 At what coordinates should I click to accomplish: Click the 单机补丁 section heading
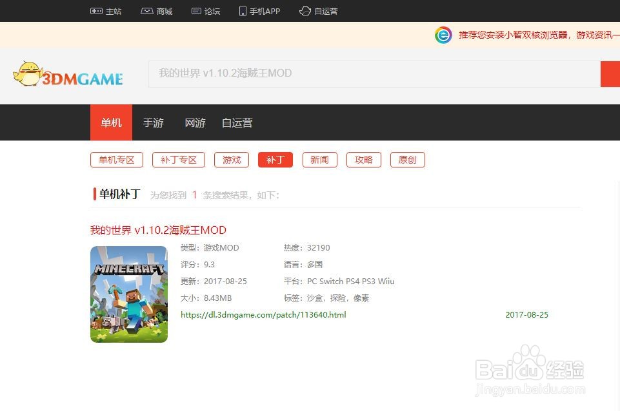120,194
